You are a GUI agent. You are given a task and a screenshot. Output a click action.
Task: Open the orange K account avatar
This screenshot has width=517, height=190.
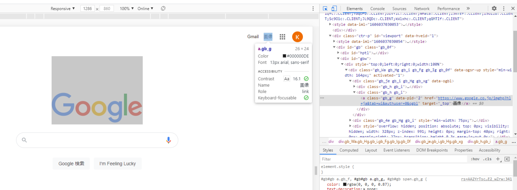(x=297, y=37)
